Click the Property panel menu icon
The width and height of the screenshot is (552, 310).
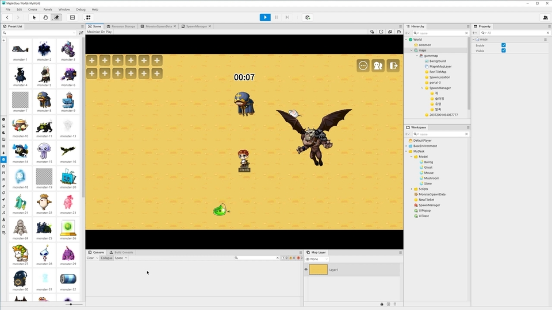click(549, 26)
